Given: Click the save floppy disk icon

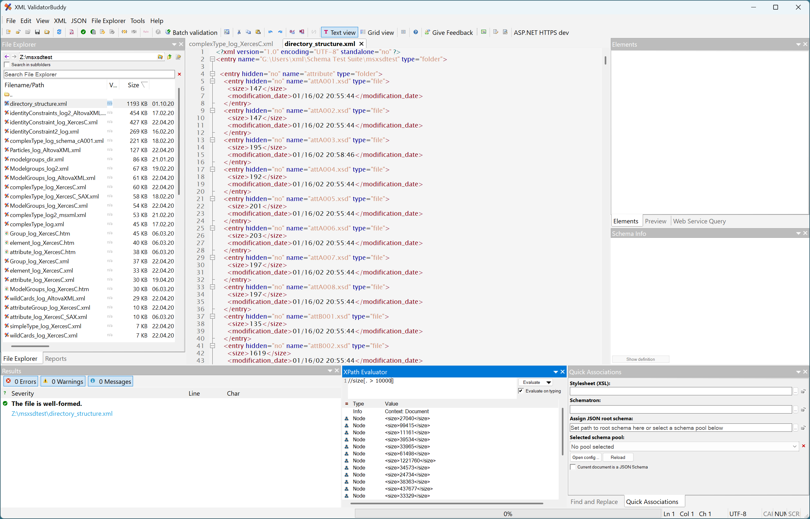Looking at the screenshot, I should click(37, 32).
